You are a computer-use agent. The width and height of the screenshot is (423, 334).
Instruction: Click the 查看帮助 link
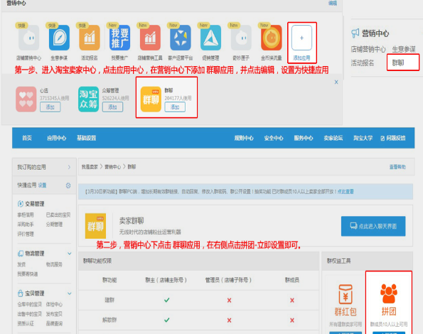coord(397,167)
